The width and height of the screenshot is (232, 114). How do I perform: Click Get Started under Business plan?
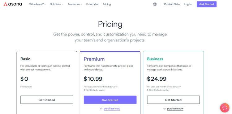click(x=173, y=100)
